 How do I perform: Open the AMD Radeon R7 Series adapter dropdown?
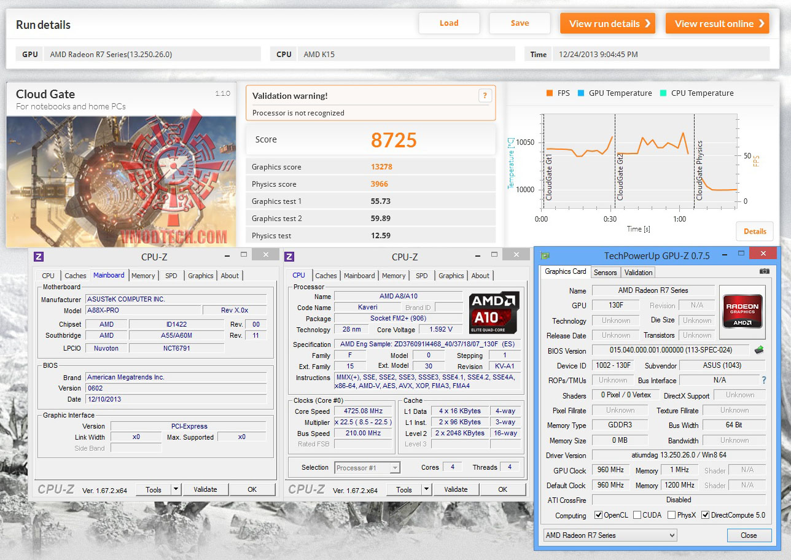click(x=610, y=535)
